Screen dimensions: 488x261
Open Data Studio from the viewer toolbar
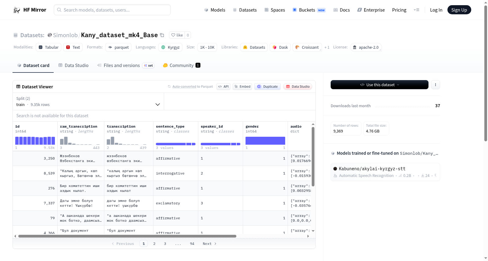tap(298, 86)
